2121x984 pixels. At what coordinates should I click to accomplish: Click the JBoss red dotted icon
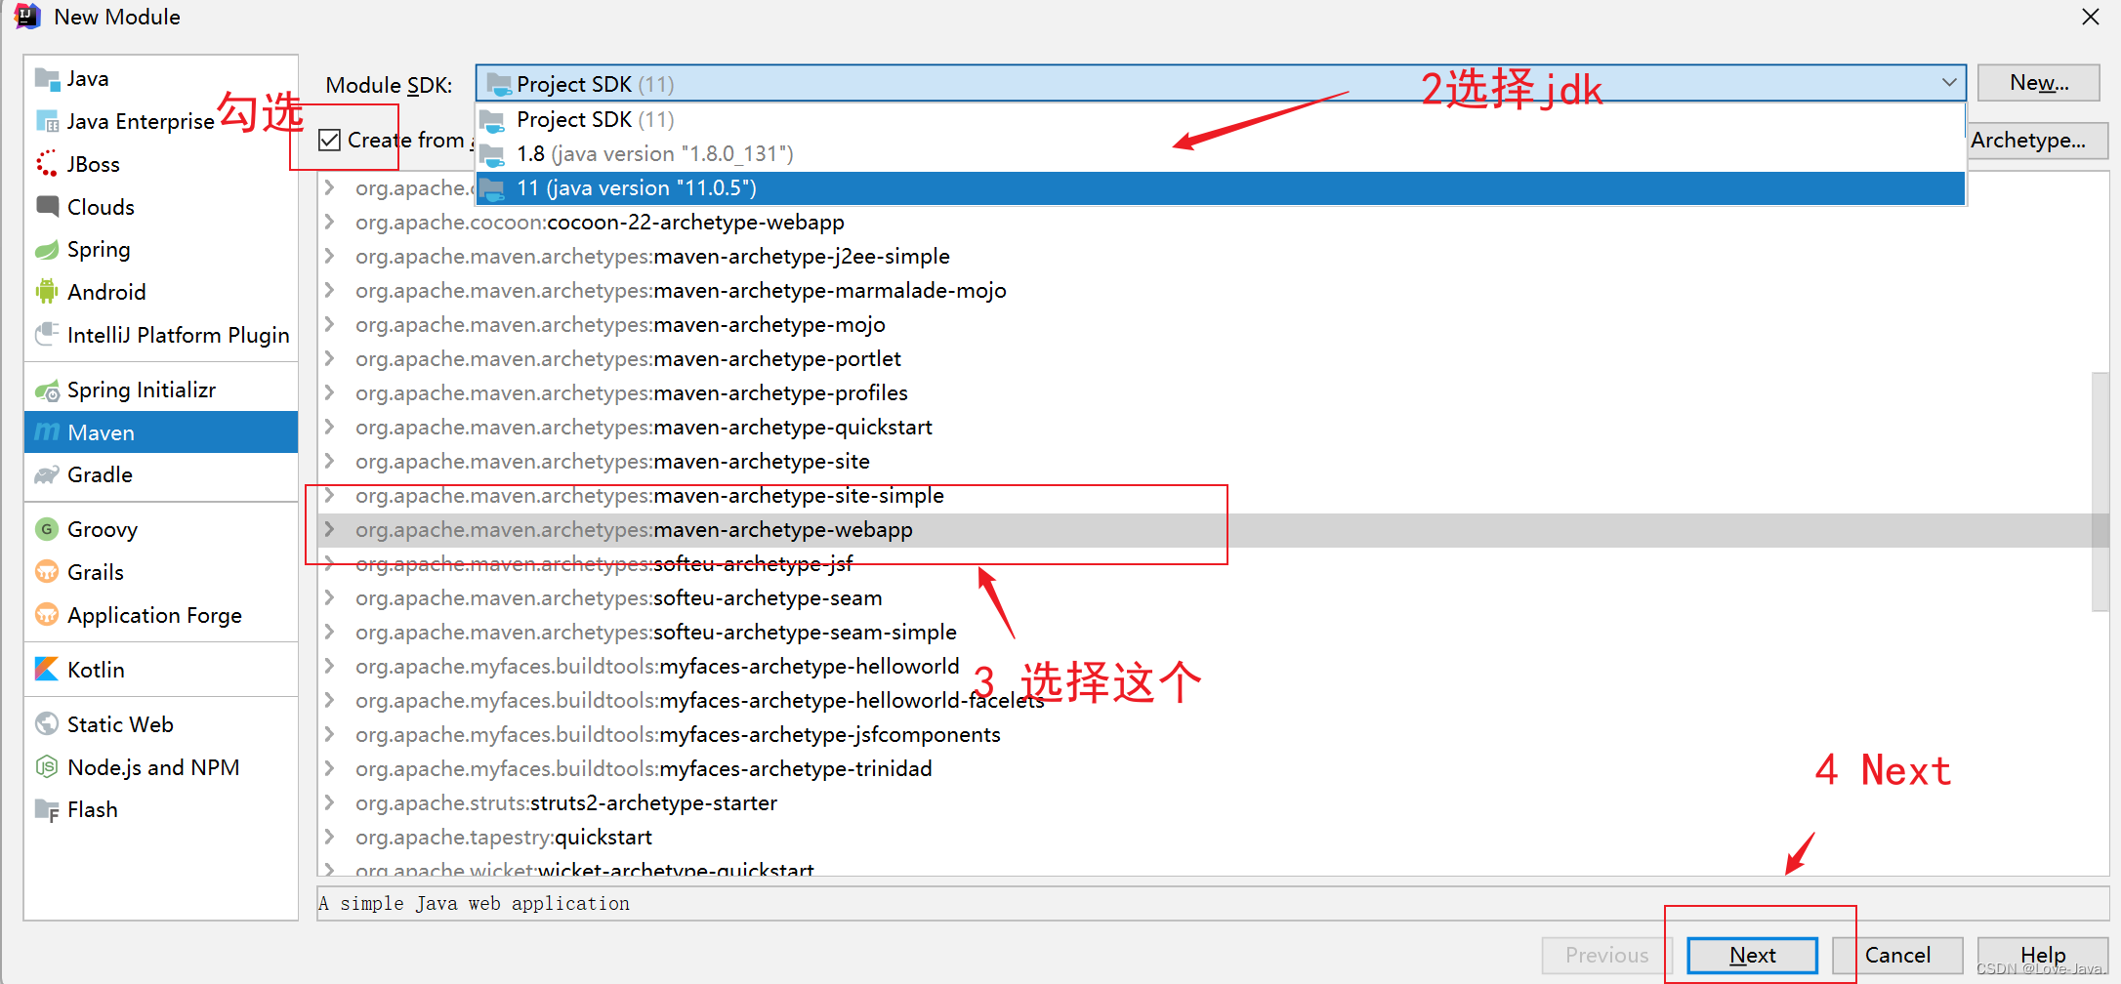47,164
